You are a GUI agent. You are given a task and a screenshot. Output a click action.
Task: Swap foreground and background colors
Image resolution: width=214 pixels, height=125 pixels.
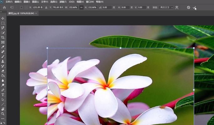click(4, 123)
